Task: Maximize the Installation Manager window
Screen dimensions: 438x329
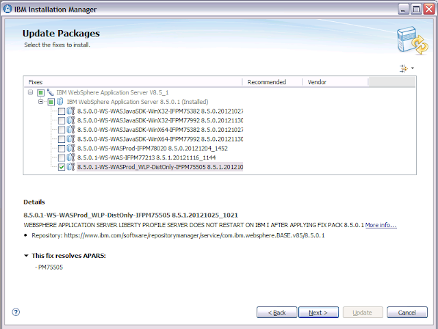Action: [x=416, y=9]
